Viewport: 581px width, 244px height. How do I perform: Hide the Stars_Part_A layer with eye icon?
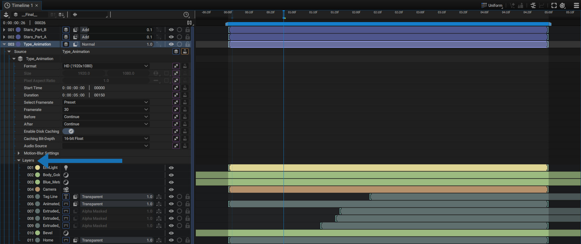point(171,37)
